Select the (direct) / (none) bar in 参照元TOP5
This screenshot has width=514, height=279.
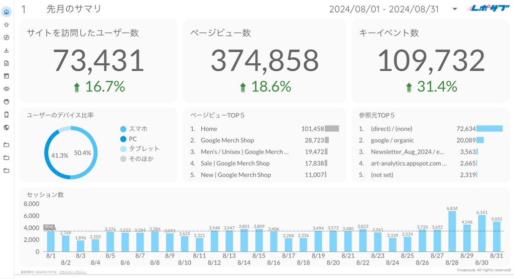(x=489, y=128)
